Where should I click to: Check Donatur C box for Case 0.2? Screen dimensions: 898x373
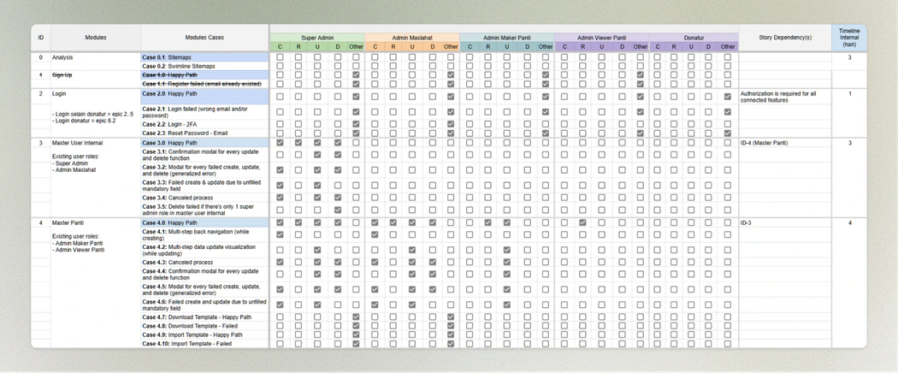pyautogui.click(x=657, y=66)
